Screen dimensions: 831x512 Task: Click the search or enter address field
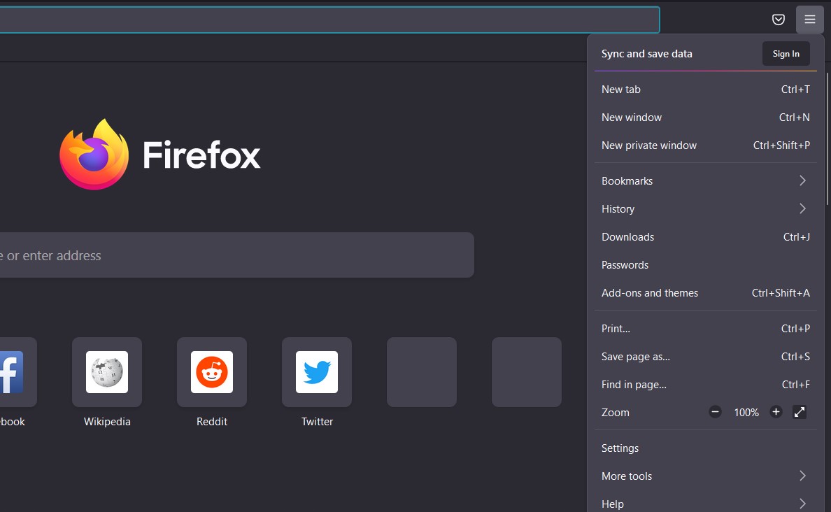pyautogui.click(x=238, y=255)
